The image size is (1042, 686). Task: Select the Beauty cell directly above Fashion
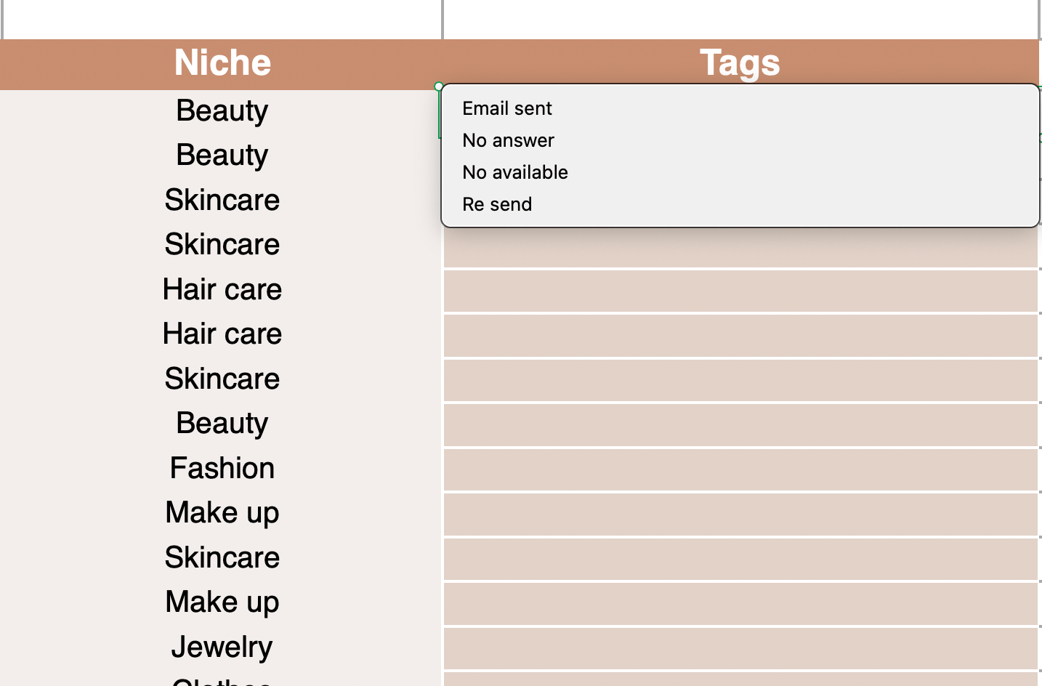222,424
